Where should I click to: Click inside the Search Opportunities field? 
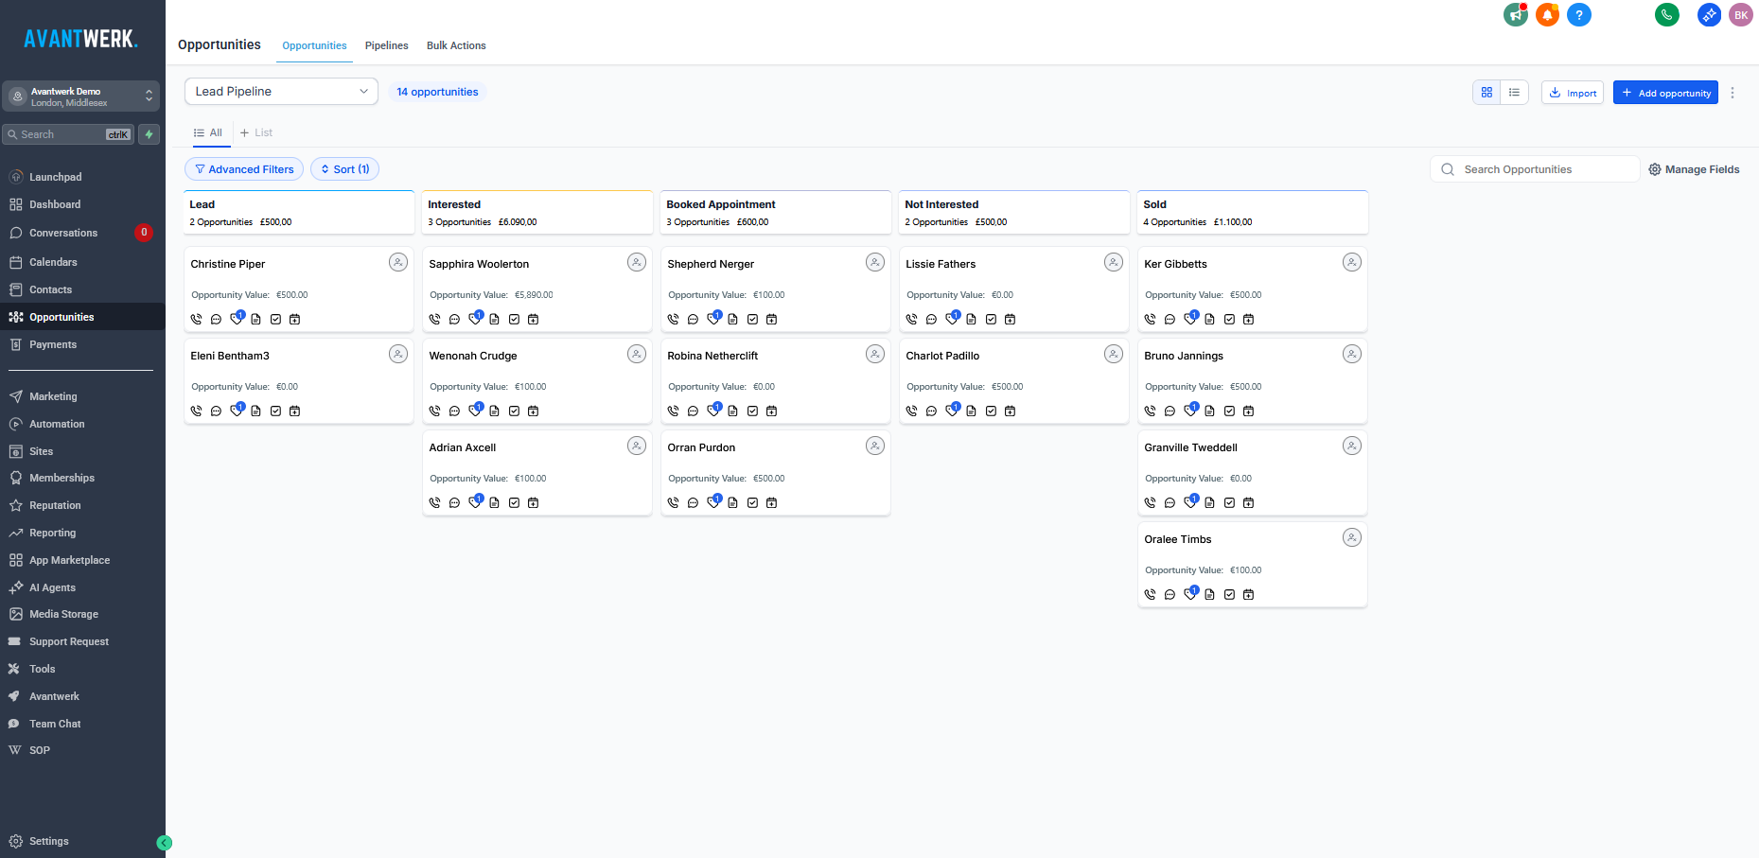tap(1534, 168)
